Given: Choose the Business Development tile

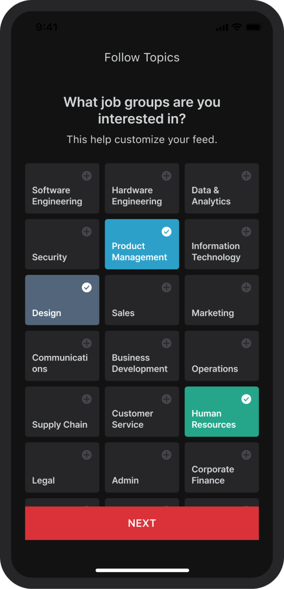Looking at the screenshot, I should pos(142,356).
